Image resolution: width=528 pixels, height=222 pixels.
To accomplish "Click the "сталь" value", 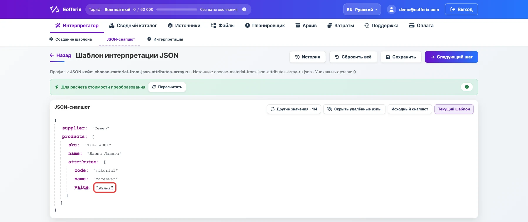I will (105, 188).
